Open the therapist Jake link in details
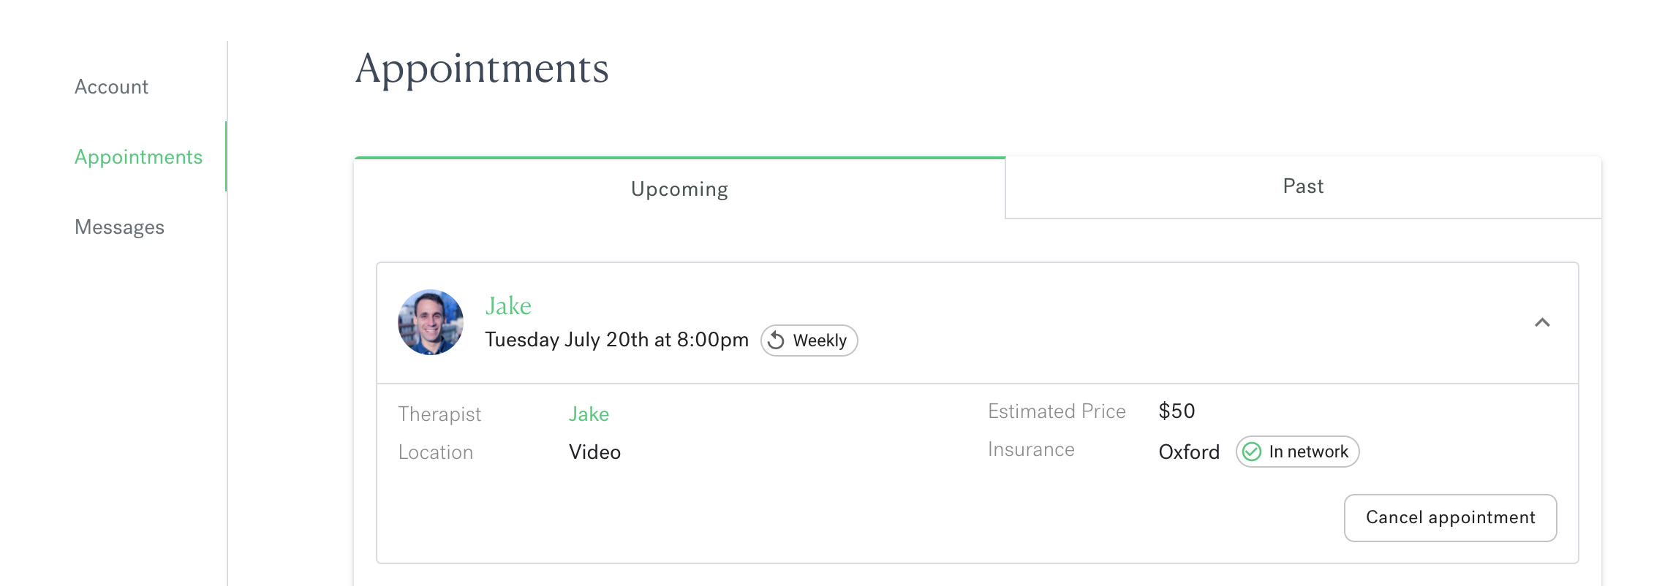 click(x=589, y=414)
